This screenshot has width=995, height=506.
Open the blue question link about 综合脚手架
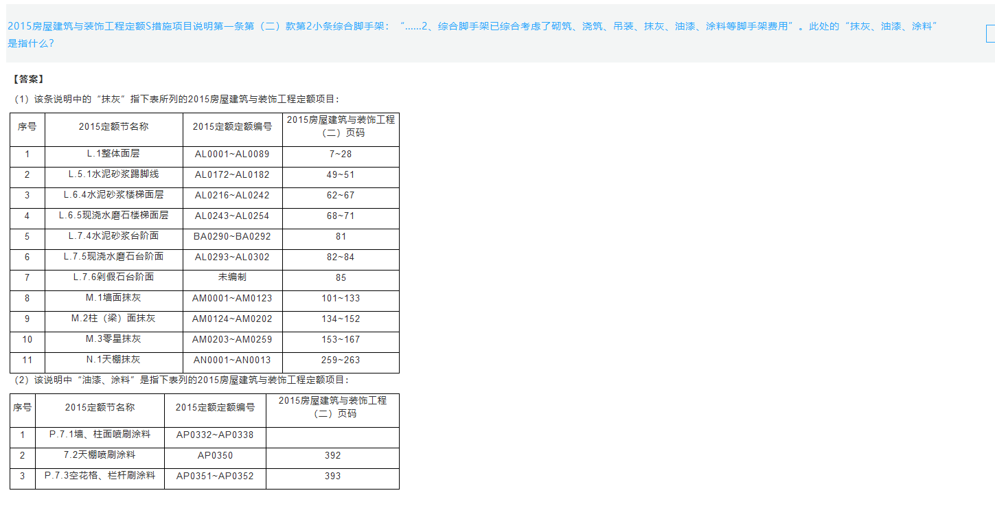click(x=472, y=34)
